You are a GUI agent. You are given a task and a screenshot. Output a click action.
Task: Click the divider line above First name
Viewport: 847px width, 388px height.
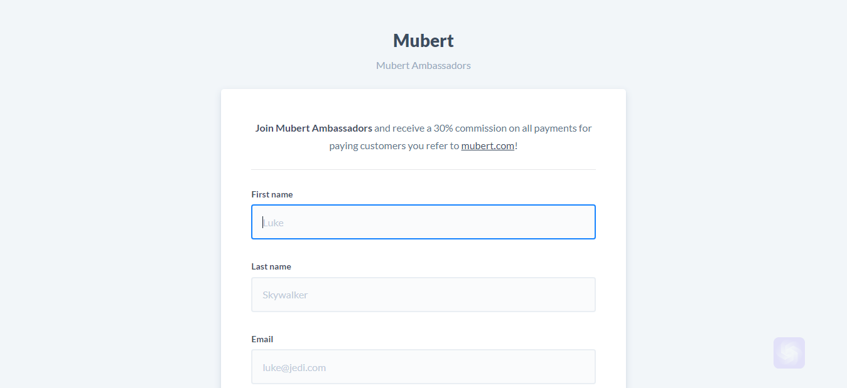click(423, 169)
